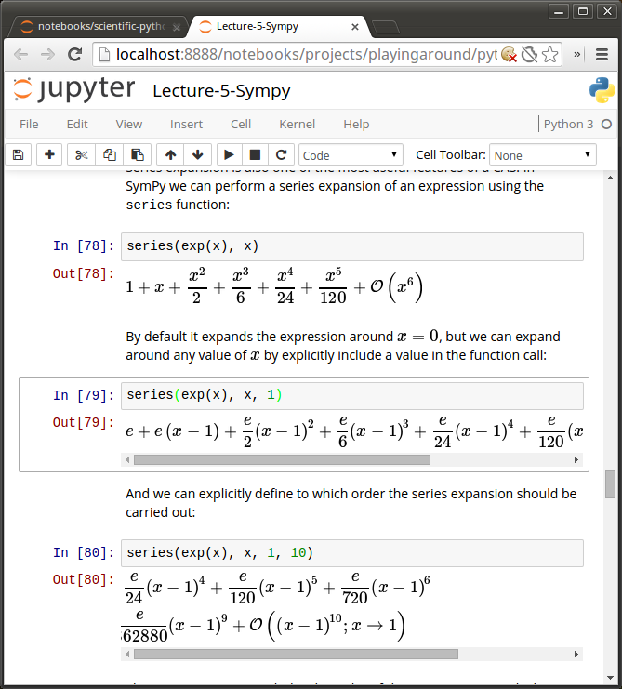Go back in browser history
The image size is (622, 689).
(x=20, y=55)
